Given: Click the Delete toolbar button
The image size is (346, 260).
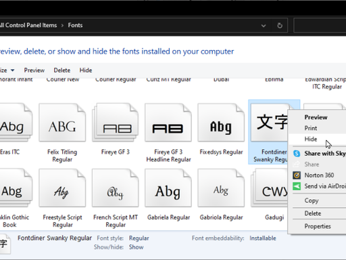Looking at the screenshot, I should pos(62,70).
